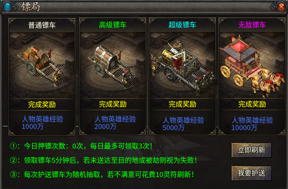This screenshot has height=189, width=288.
Task: Select the 普通镖车 cart image
Action: (42, 65)
